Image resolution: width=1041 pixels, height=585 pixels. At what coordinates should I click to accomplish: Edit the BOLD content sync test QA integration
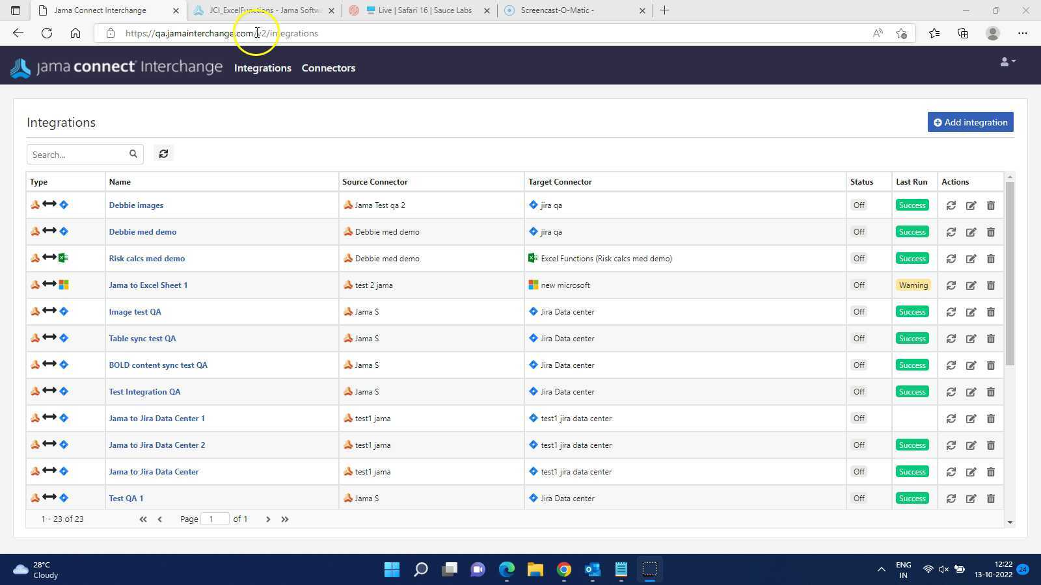tap(971, 365)
